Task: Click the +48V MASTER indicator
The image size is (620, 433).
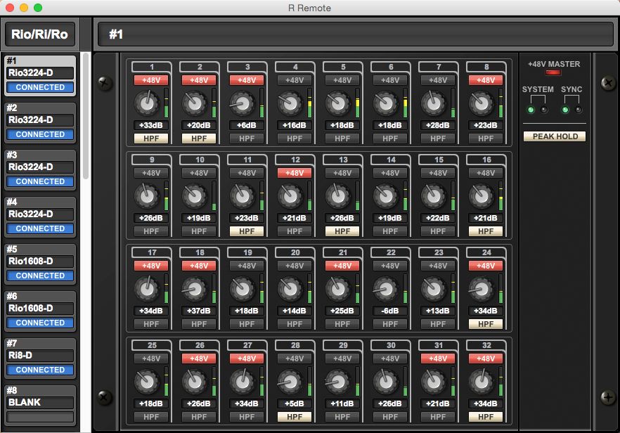Action: (x=554, y=72)
